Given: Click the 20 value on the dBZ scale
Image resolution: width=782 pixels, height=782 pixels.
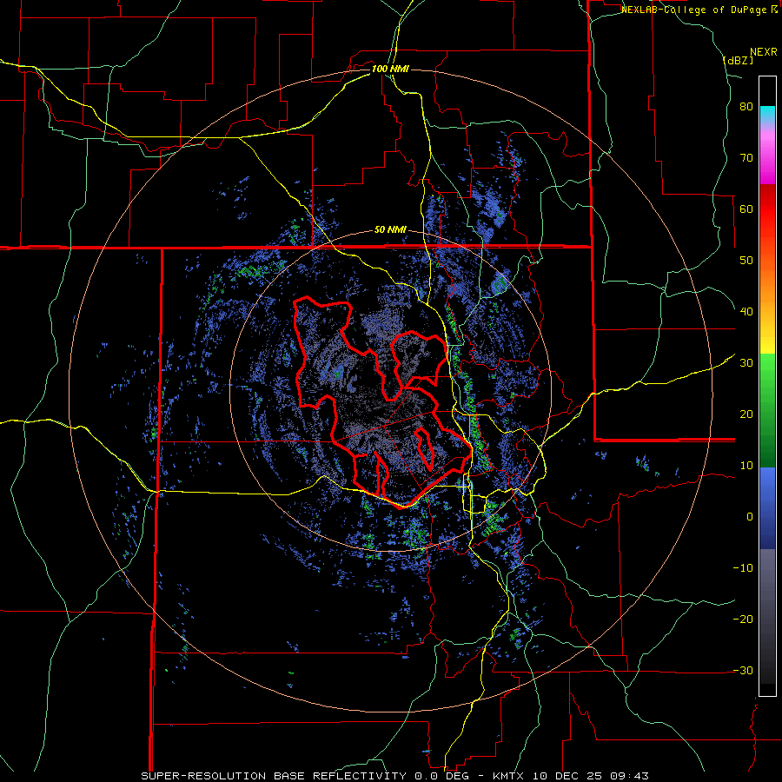Looking at the screenshot, I should 746,414.
